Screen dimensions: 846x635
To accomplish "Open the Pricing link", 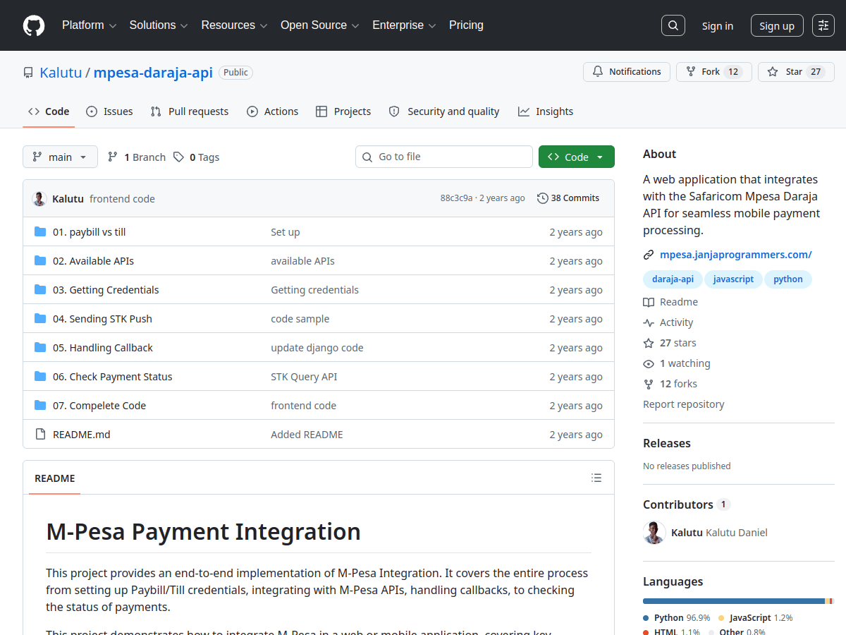I will pos(466,25).
